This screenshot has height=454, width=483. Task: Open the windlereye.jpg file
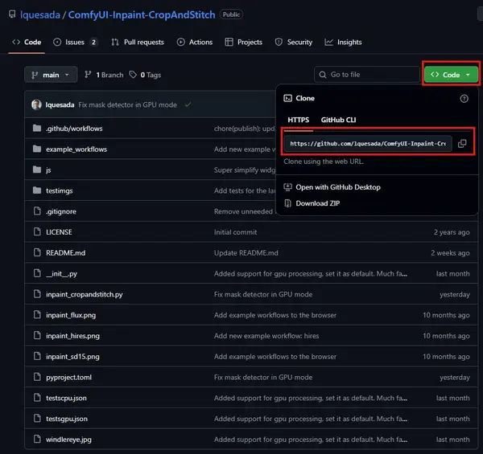pyautogui.click(x=68, y=440)
